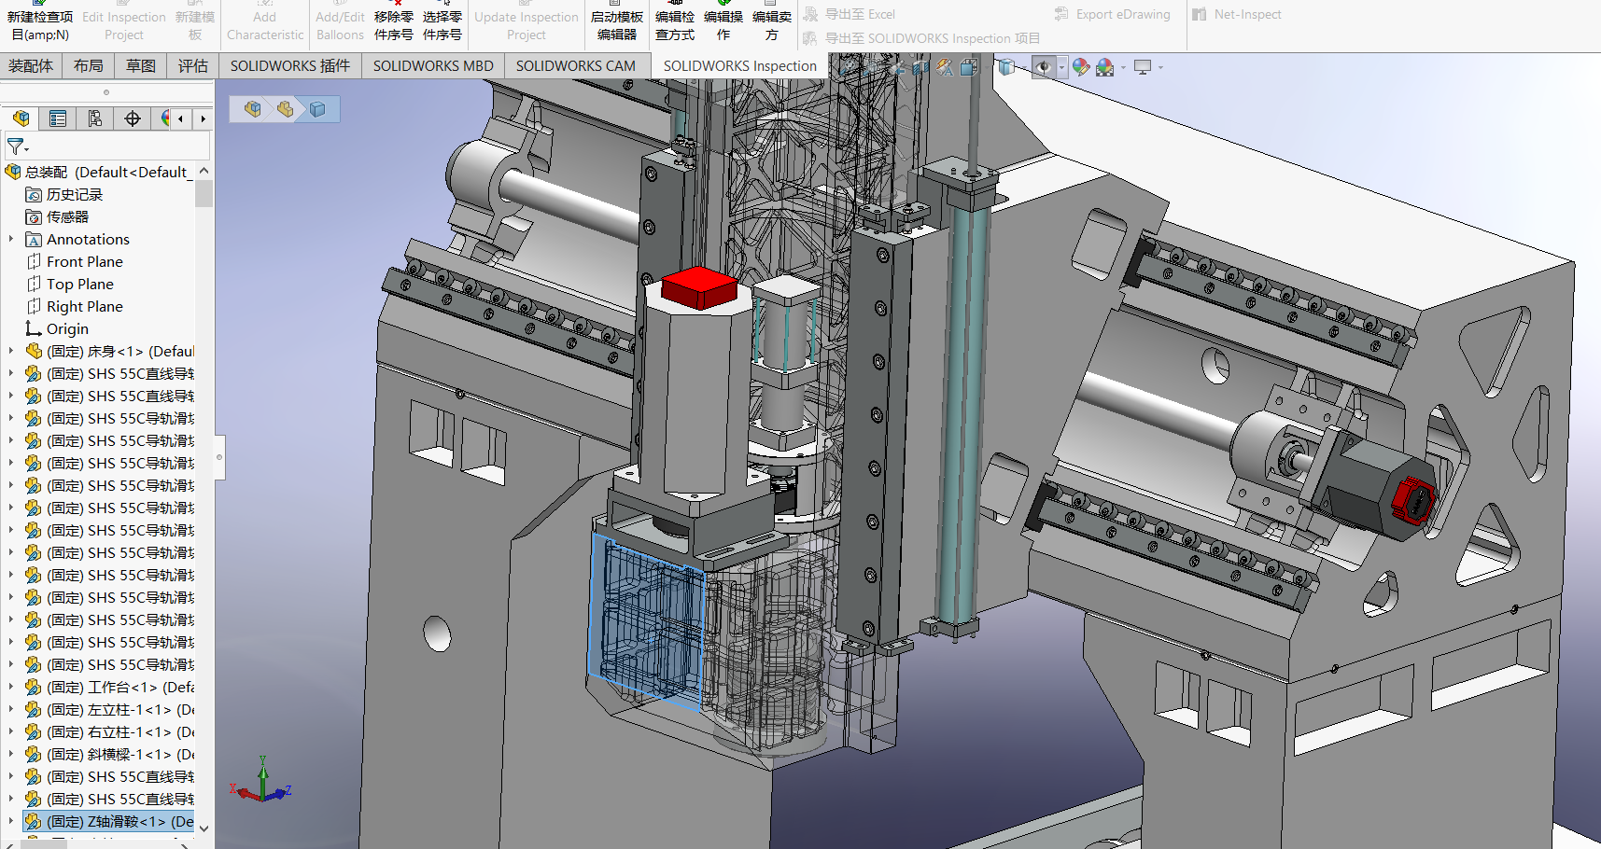Click the Edit Appearance color ball icon
This screenshot has width=1601, height=849.
tap(1081, 67)
